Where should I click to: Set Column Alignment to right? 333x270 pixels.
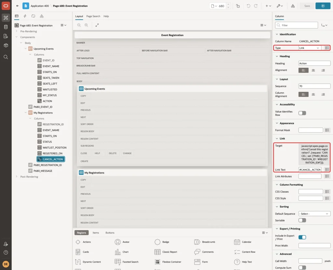pyautogui.click(x=323, y=94)
